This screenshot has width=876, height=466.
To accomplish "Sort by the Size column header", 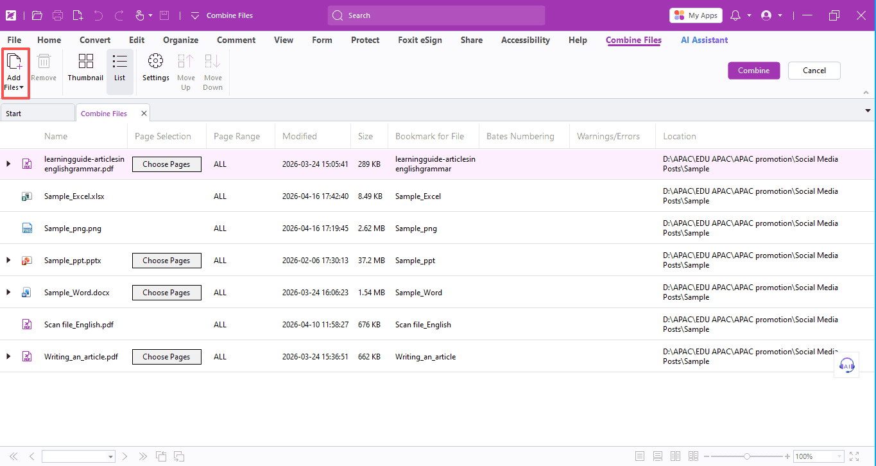I will 365,136.
